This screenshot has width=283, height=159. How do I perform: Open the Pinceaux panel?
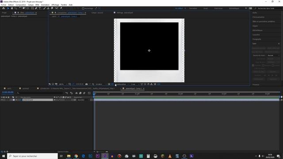click(256, 85)
